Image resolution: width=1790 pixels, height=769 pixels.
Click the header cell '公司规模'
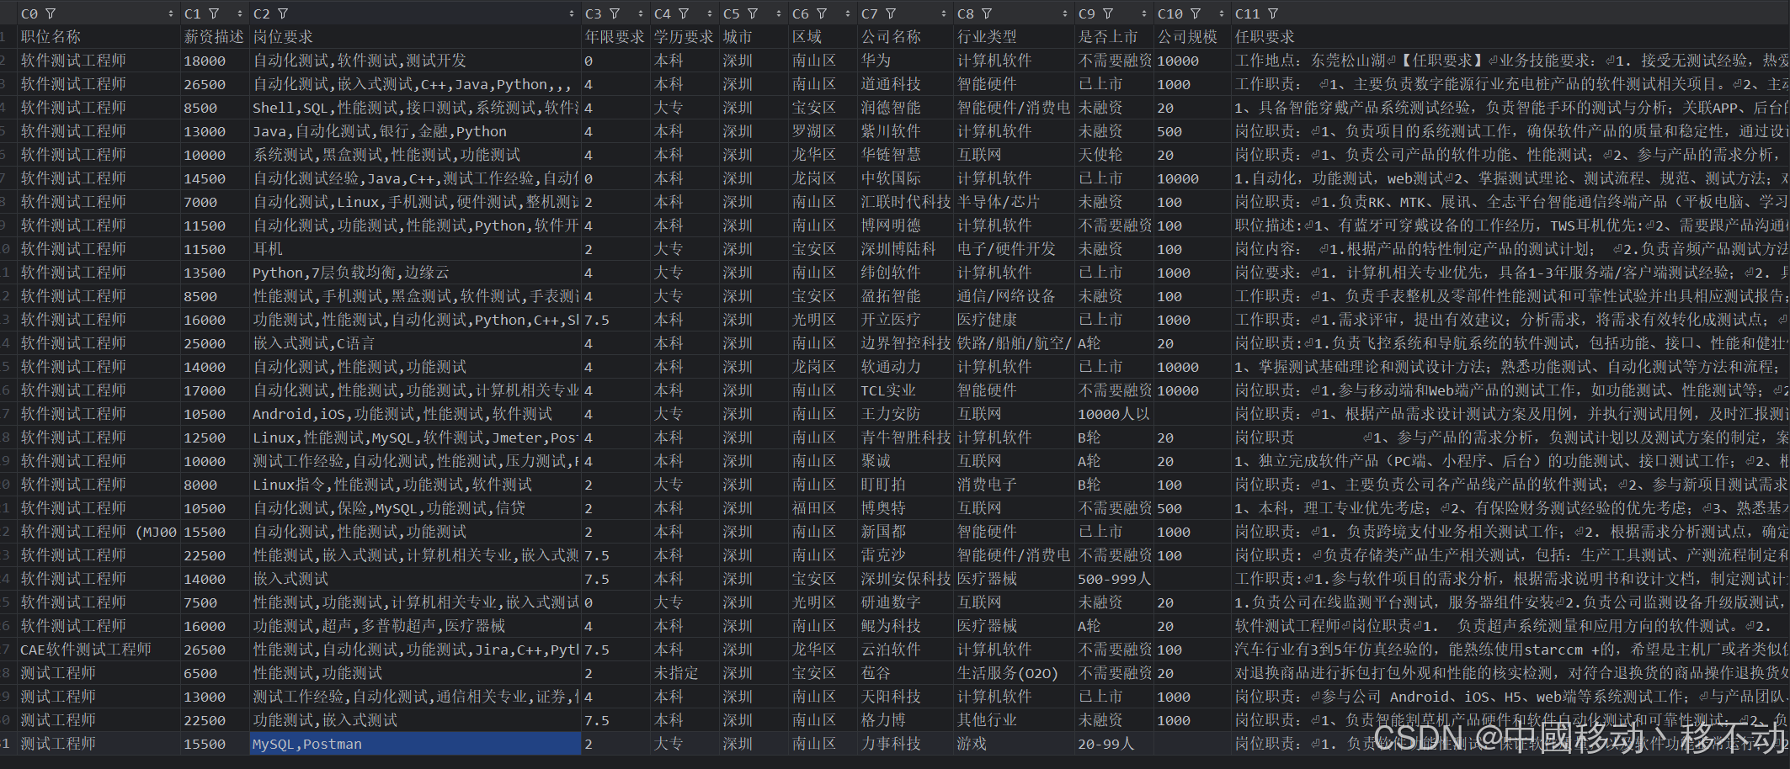(x=1187, y=37)
